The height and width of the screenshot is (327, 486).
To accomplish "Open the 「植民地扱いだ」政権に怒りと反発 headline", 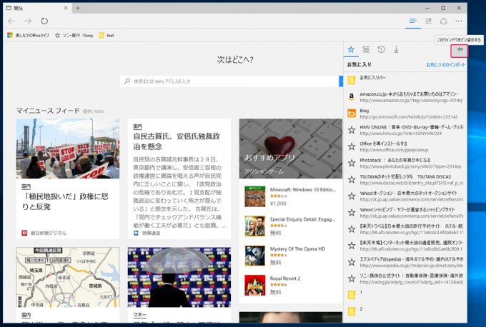I will (65, 201).
